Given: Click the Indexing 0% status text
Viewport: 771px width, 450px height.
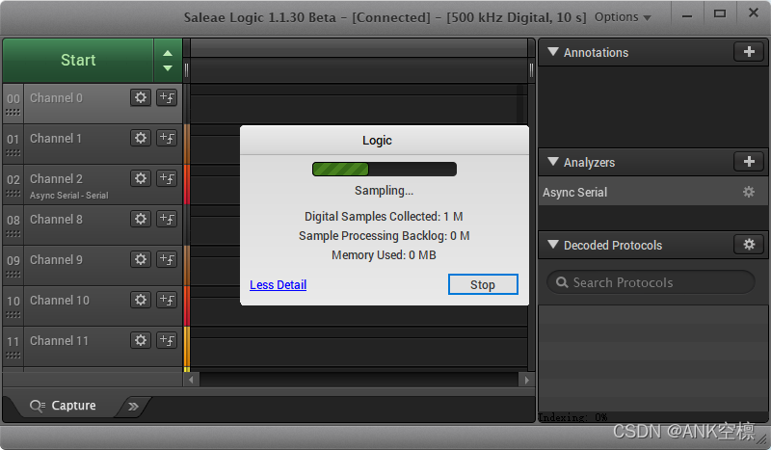Looking at the screenshot, I should (x=572, y=417).
